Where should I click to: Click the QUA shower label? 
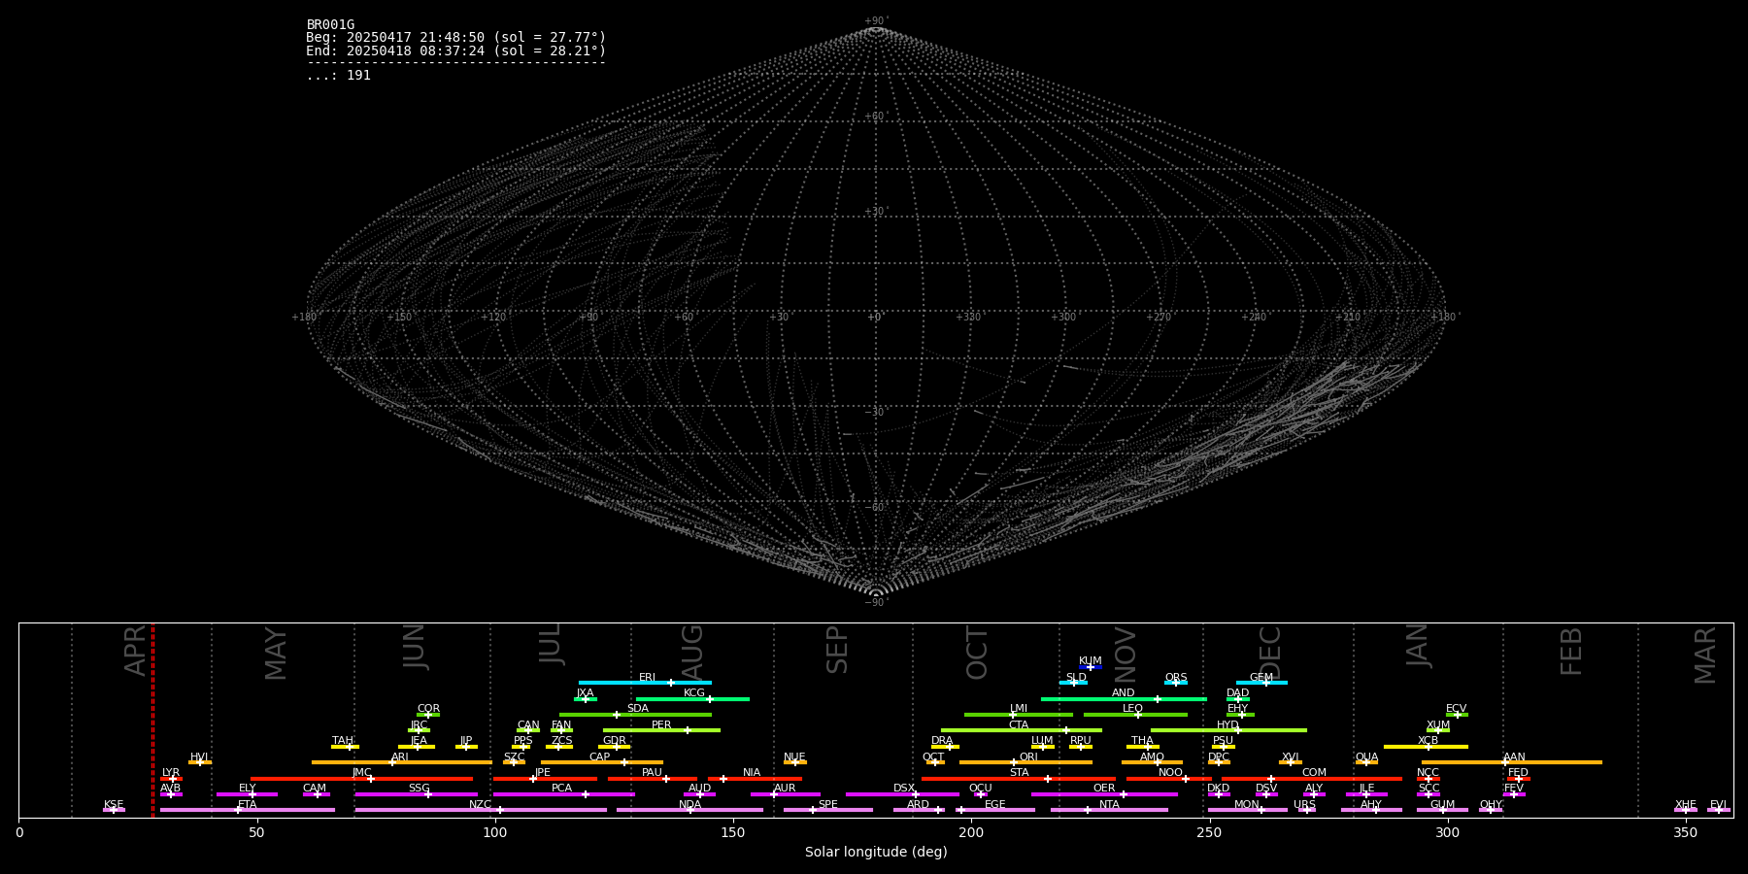point(1366,757)
